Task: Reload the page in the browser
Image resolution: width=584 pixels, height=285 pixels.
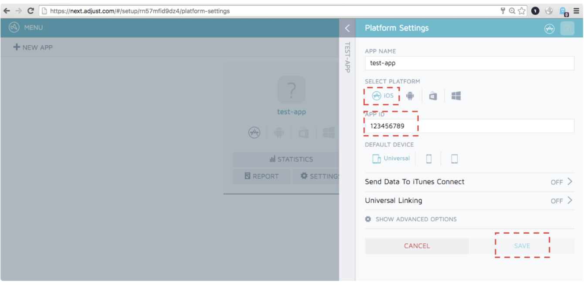Action: tap(31, 11)
